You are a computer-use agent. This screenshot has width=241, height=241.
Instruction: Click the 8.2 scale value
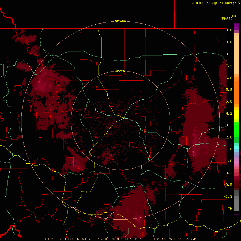tap(229, 54)
